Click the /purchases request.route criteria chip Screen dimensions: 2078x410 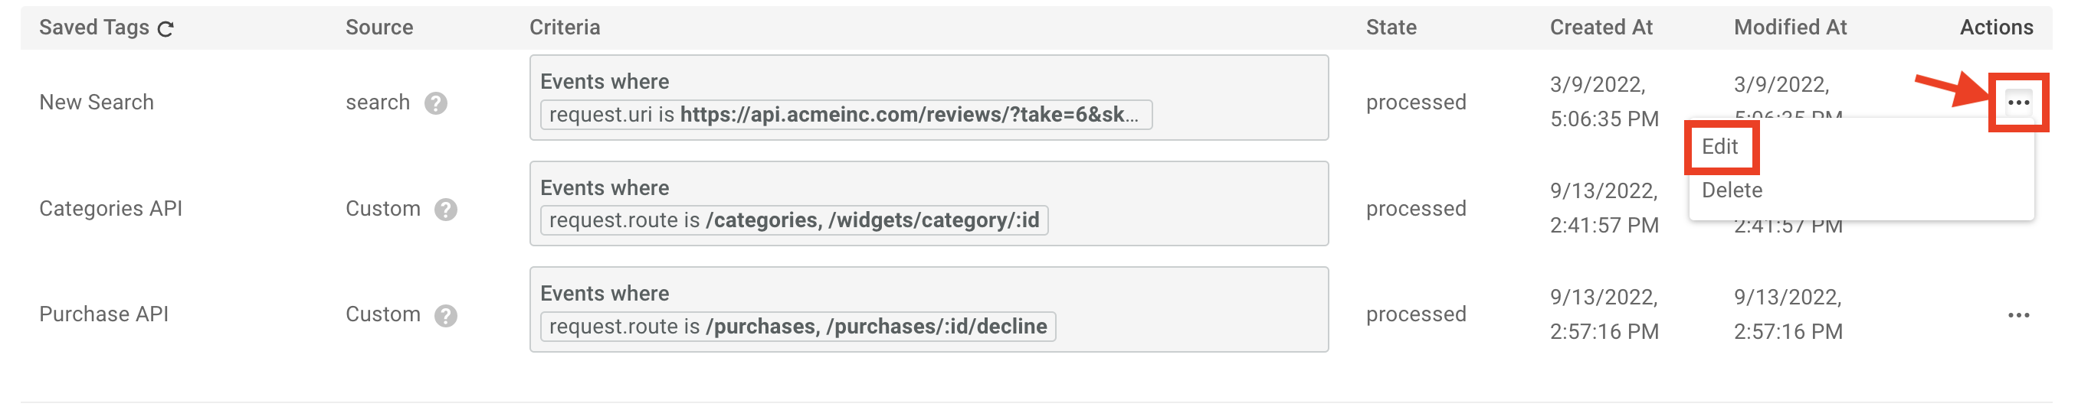pos(797,326)
